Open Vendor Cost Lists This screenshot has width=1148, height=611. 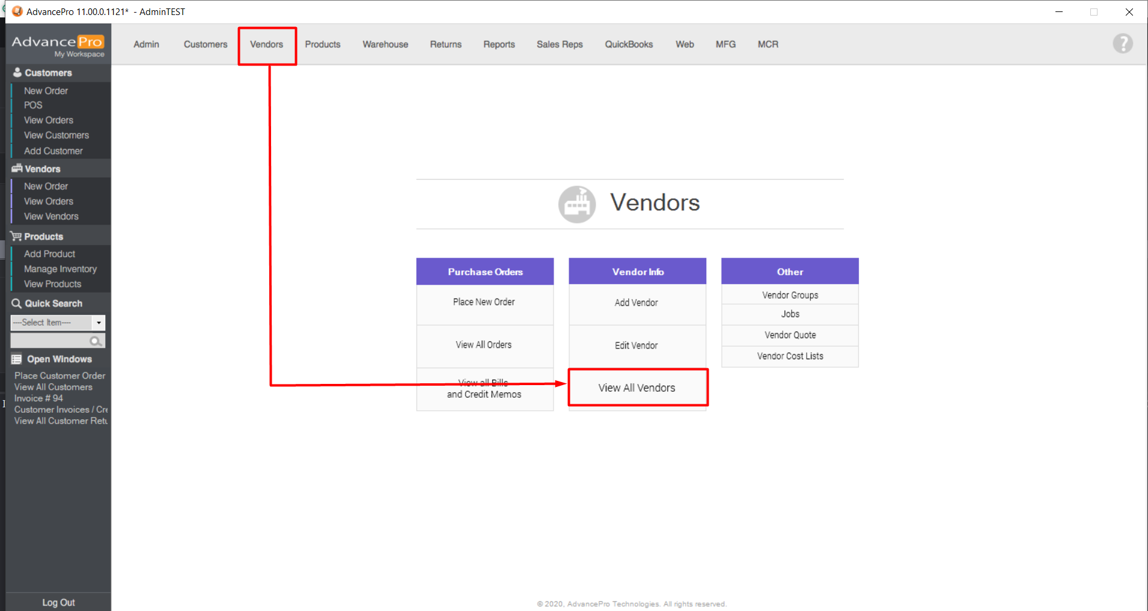coord(790,356)
